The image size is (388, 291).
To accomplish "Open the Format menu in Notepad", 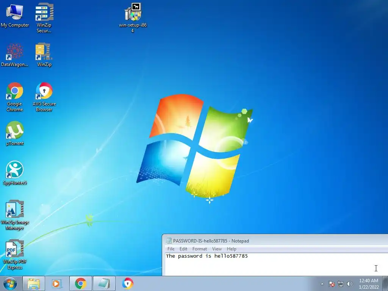I will (x=199, y=249).
